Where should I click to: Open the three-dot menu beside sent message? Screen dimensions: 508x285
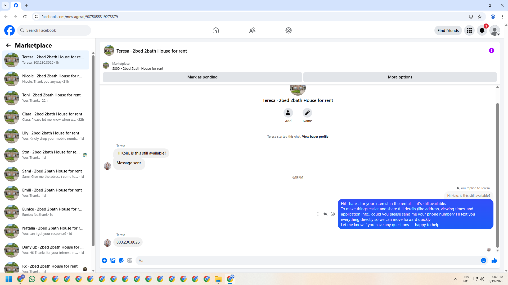[x=318, y=214]
